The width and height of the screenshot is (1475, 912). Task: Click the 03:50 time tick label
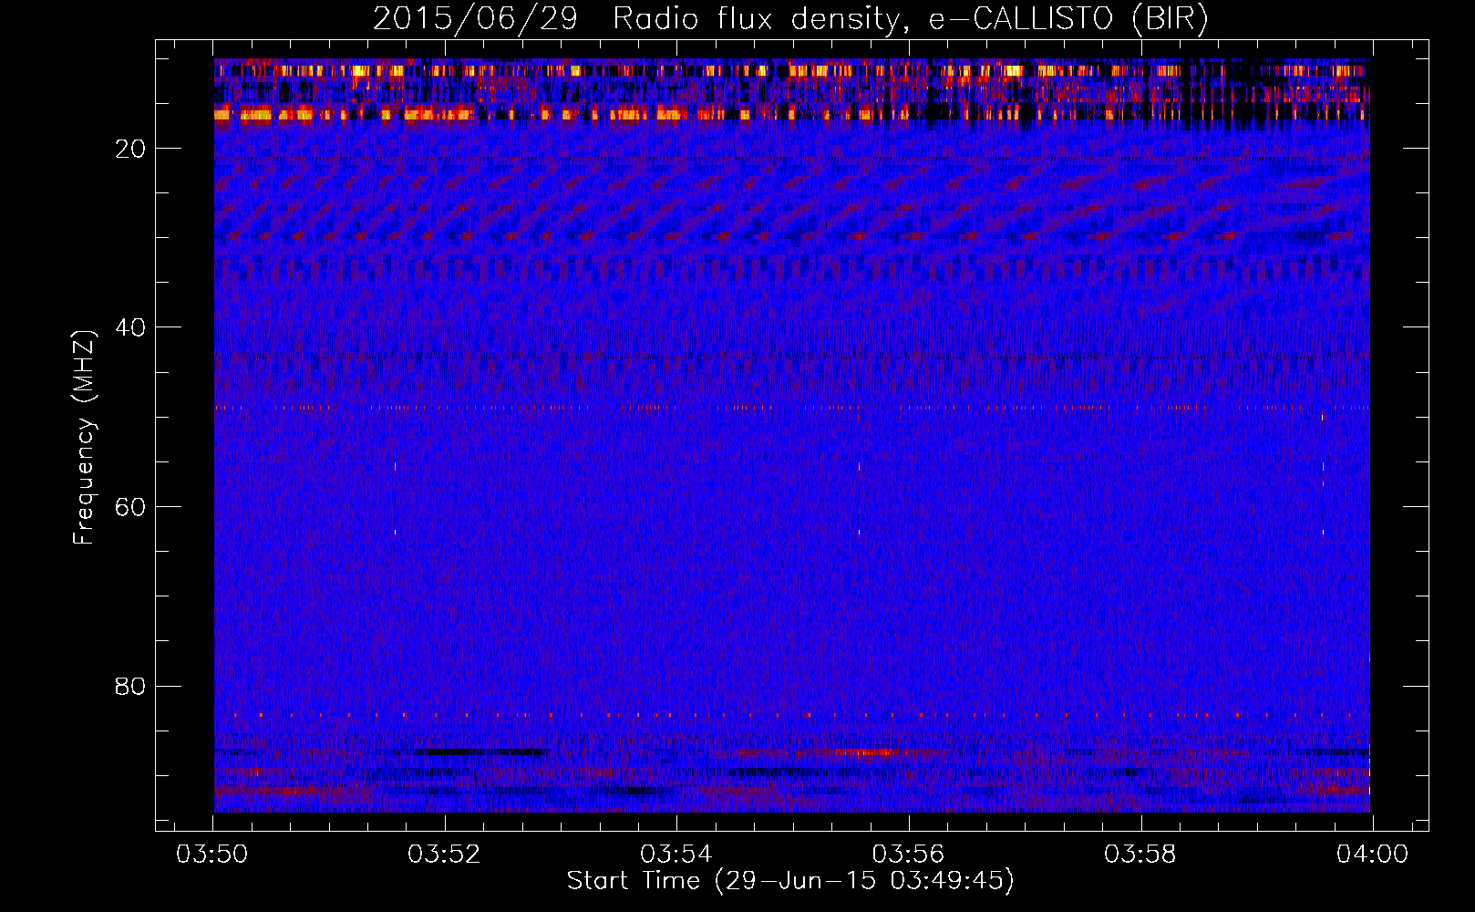pyautogui.click(x=212, y=855)
